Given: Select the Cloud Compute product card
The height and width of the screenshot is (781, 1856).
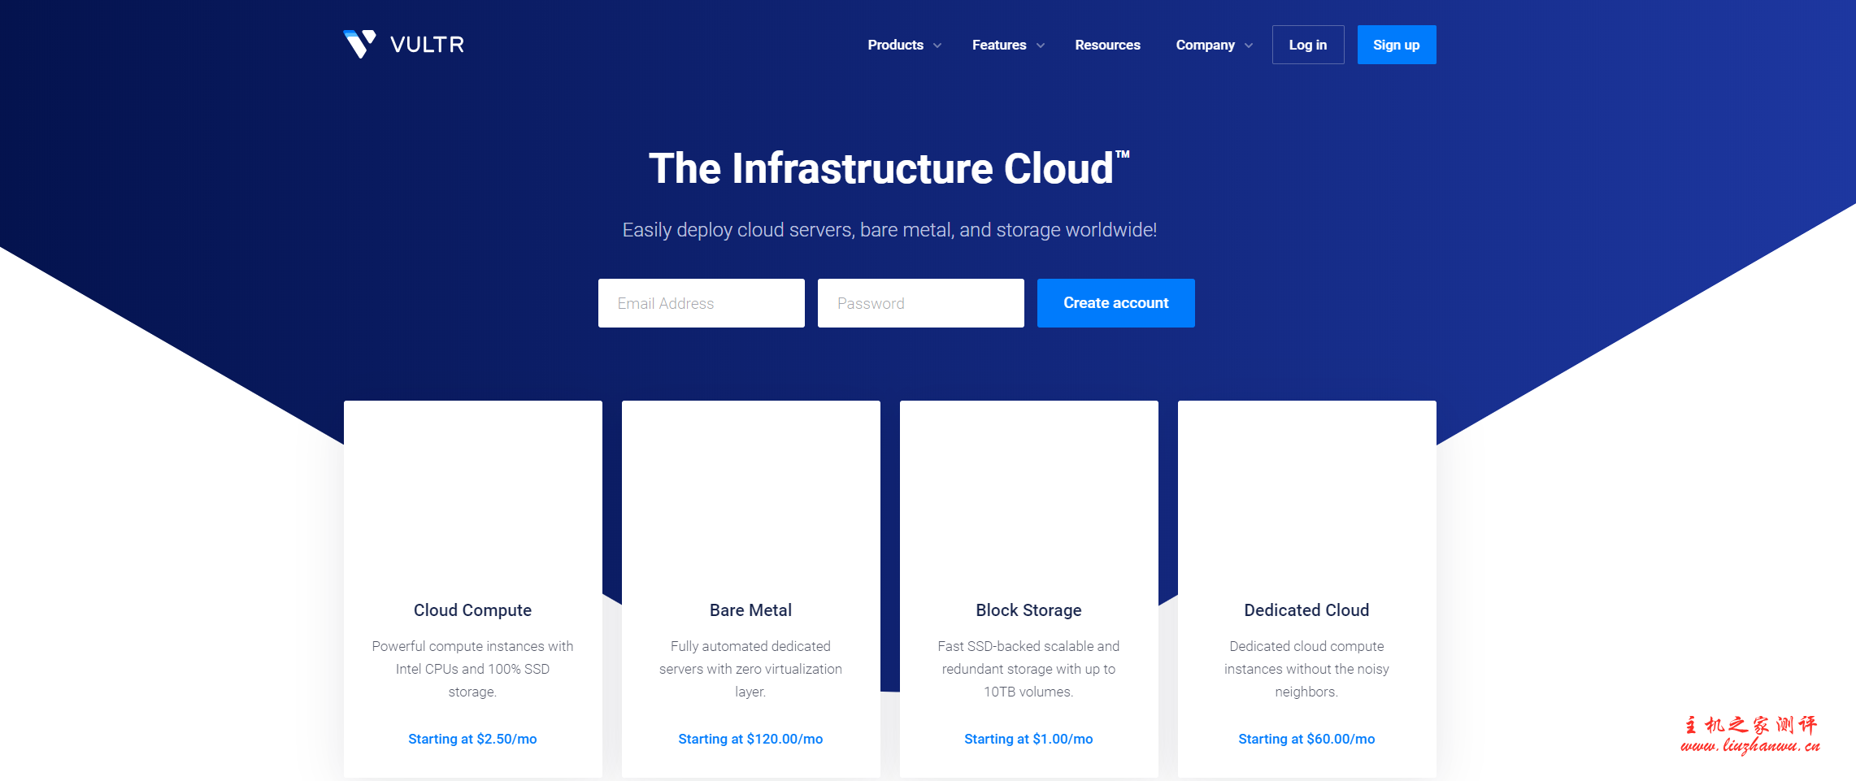Looking at the screenshot, I should click(472, 610).
